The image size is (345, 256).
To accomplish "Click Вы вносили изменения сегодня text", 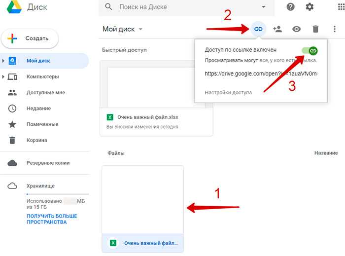I will [142, 127].
